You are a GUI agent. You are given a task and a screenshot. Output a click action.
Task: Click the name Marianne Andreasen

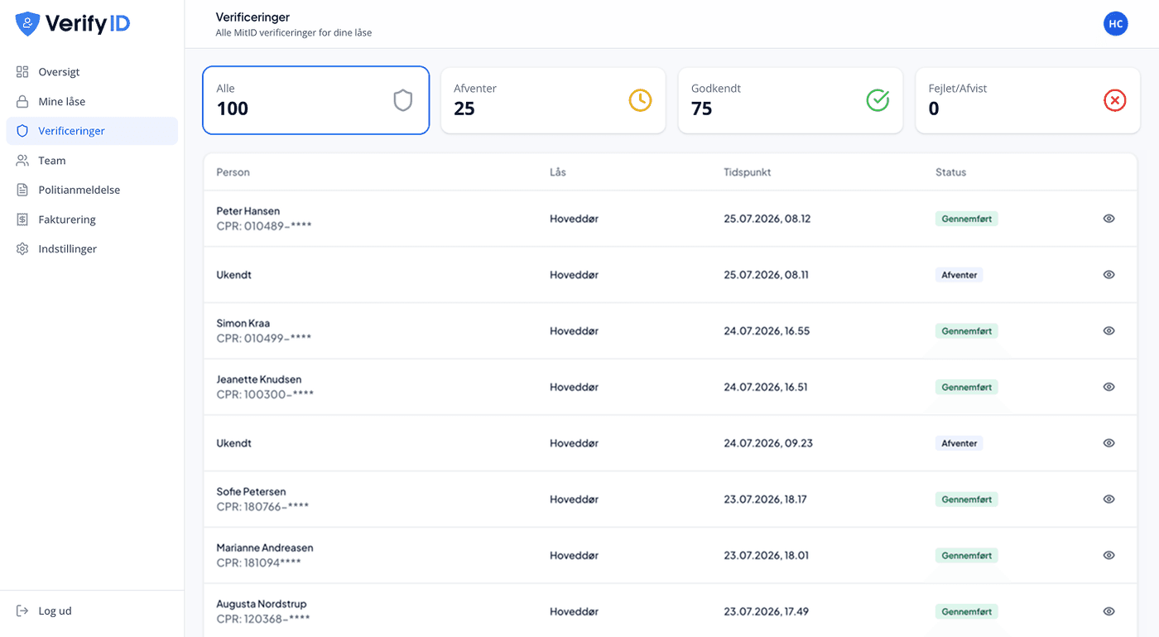(264, 548)
